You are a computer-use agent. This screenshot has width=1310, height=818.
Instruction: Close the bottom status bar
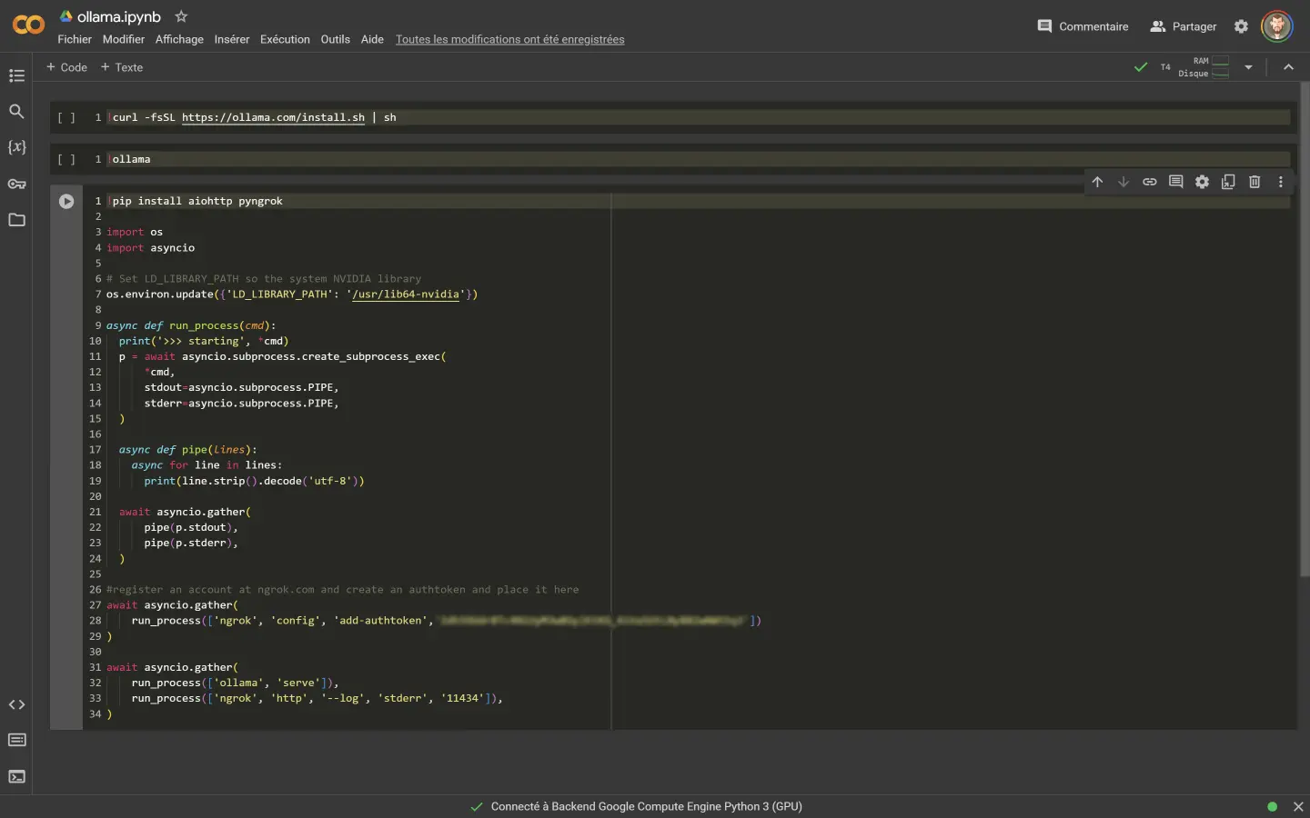tap(1298, 806)
